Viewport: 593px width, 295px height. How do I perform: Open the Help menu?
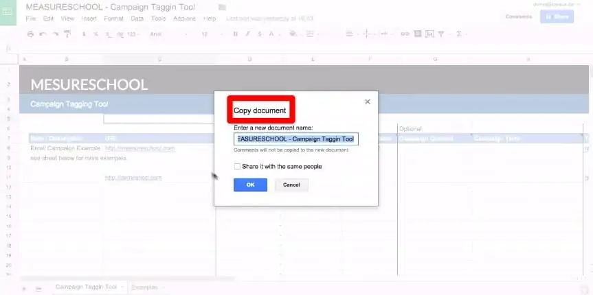tap(209, 19)
